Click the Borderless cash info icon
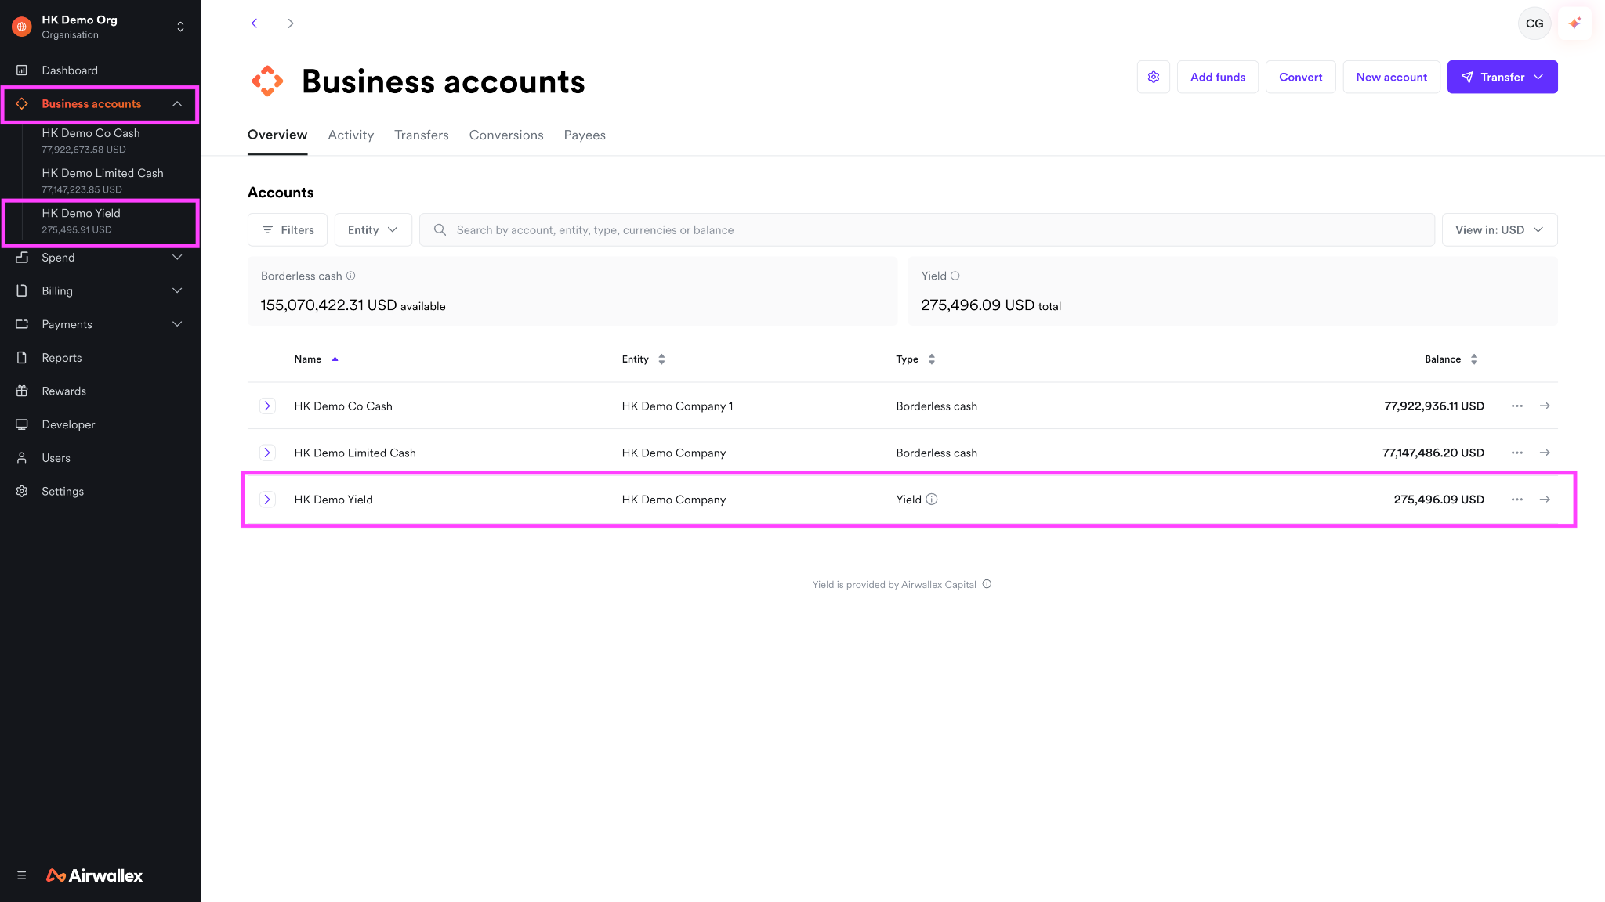The height and width of the screenshot is (902, 1605). pos(351,276)
